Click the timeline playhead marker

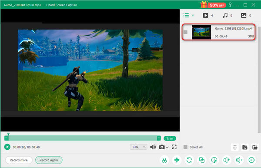pyautogui.click(x=8, y=134)
